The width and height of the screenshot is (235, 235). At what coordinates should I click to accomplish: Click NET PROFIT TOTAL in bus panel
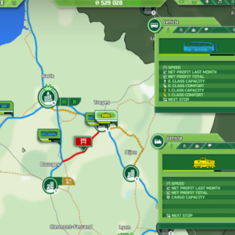(x=197, y=76)
